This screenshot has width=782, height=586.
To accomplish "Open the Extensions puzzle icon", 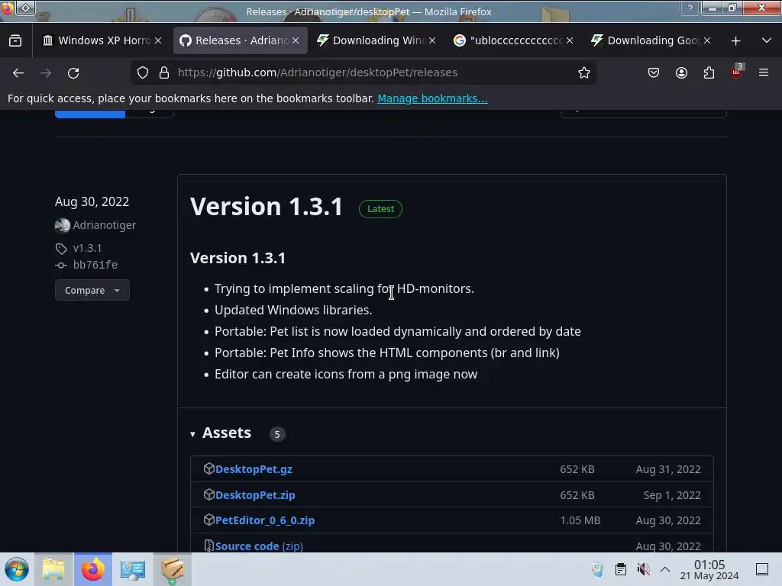I will click(x=709, y=72).
